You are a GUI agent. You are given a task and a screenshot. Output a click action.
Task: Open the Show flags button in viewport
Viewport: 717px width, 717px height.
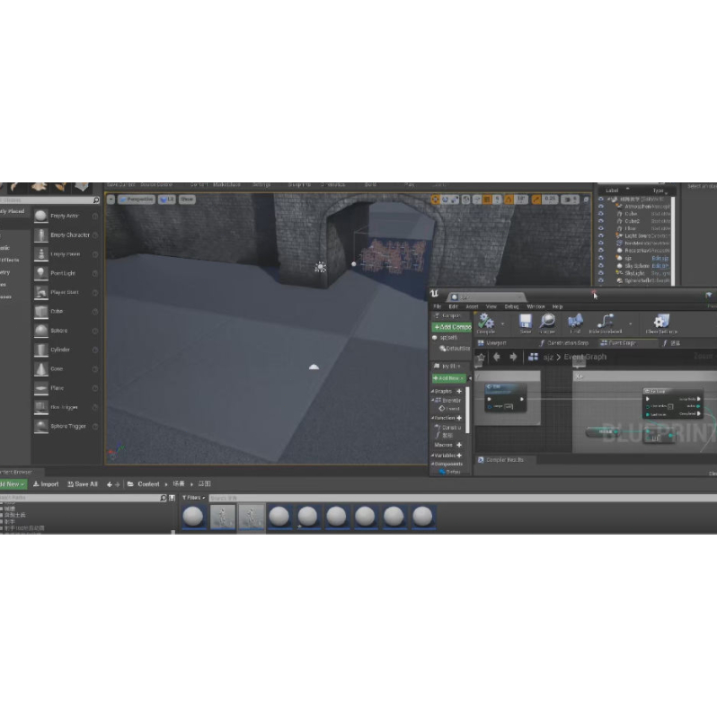click(x=187, y=199)
